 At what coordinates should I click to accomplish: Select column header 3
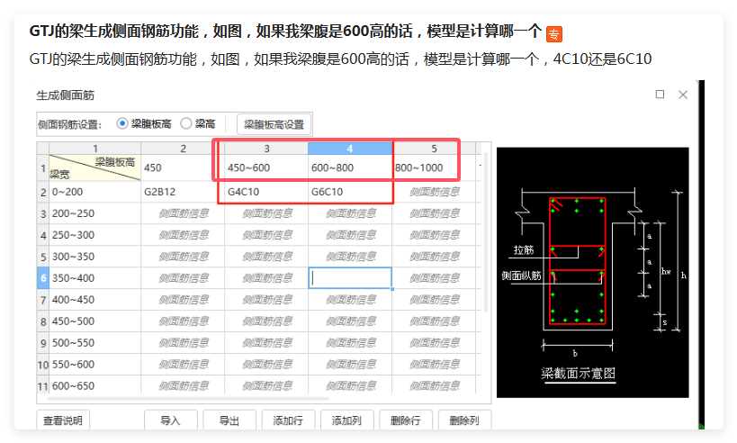point(266,149)
